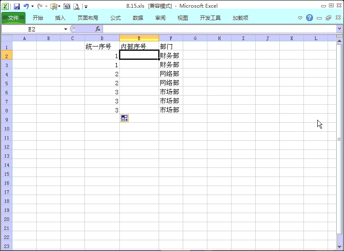Select column F header
The height and width of the screenshot is (251, 344).
tap(171, 38)
